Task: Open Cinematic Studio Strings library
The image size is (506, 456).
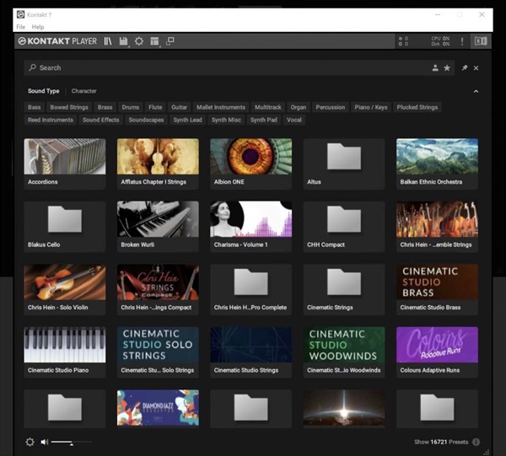Action: click(250, 352)
